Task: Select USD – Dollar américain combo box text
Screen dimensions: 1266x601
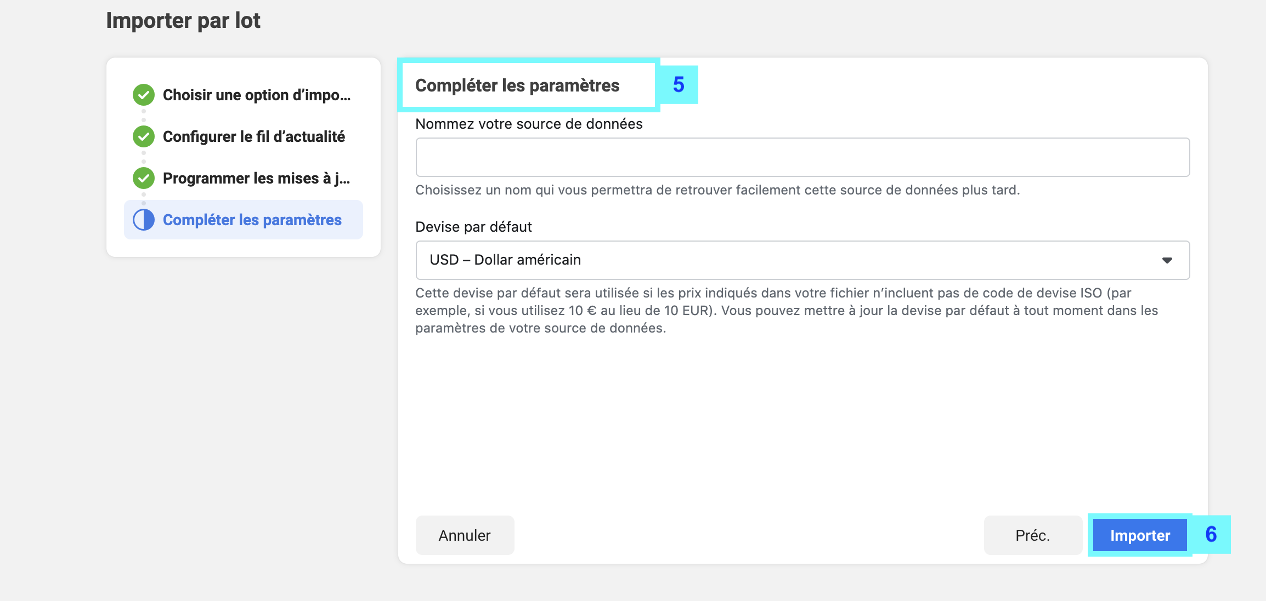Action: [x=505, y=260]
